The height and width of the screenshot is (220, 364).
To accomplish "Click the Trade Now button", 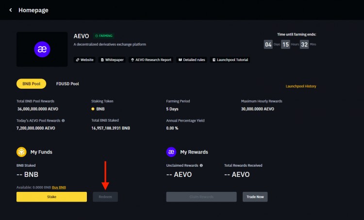I will [x=255, y=197].
